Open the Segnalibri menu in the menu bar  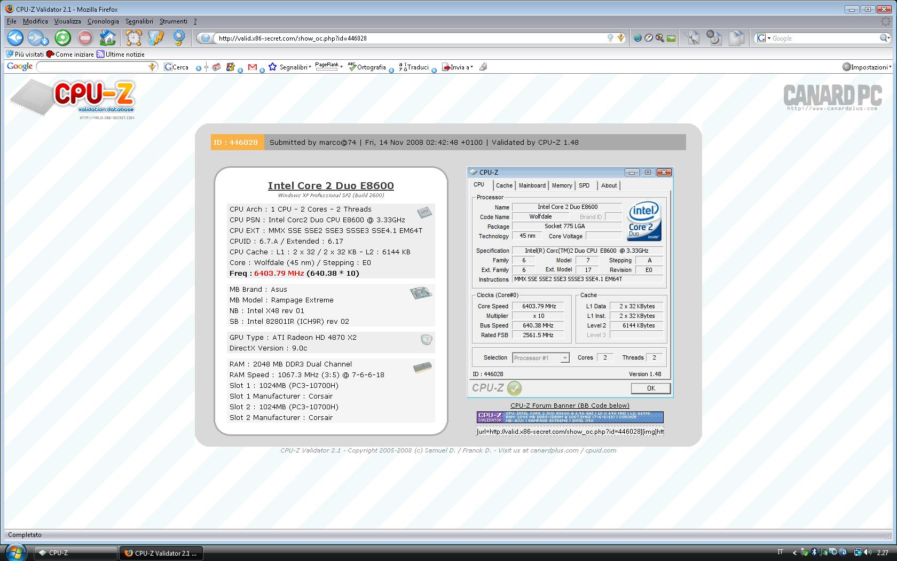(x=139, y=21)
